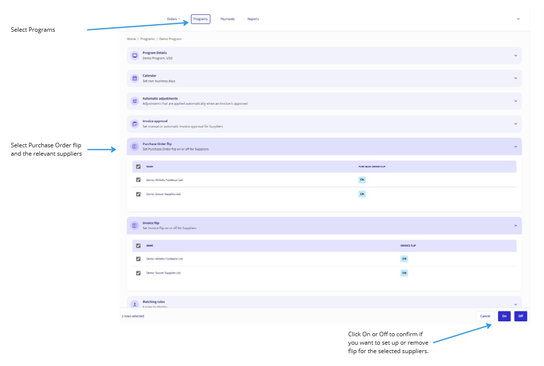The width and height of the screenshot is (544, 366).
Task: Expand the Calendar section chevron
Action: point(516,78)
